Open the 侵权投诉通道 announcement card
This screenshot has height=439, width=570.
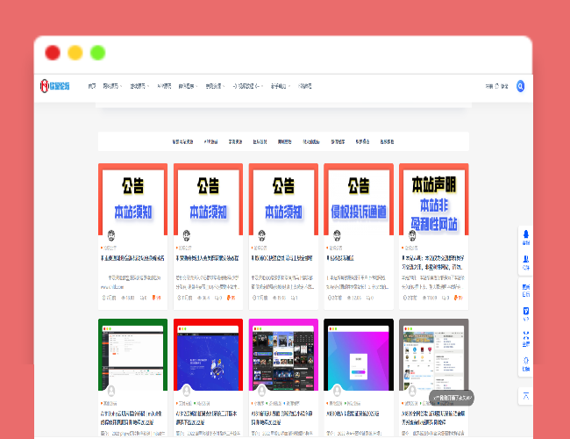(x=359, y=198)
